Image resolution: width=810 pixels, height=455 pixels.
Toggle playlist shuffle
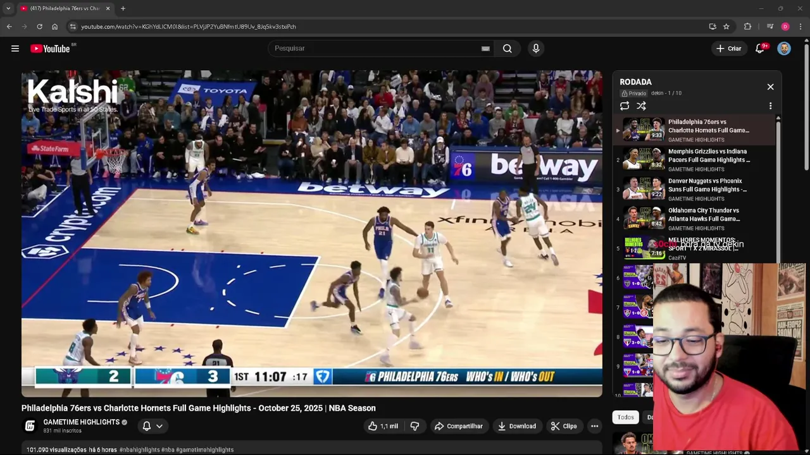(x=641, y=106)
